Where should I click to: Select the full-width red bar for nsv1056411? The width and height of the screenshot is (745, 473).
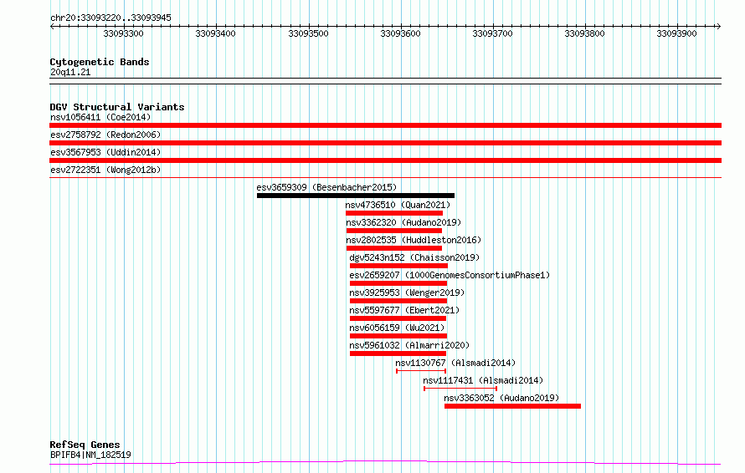385,125
